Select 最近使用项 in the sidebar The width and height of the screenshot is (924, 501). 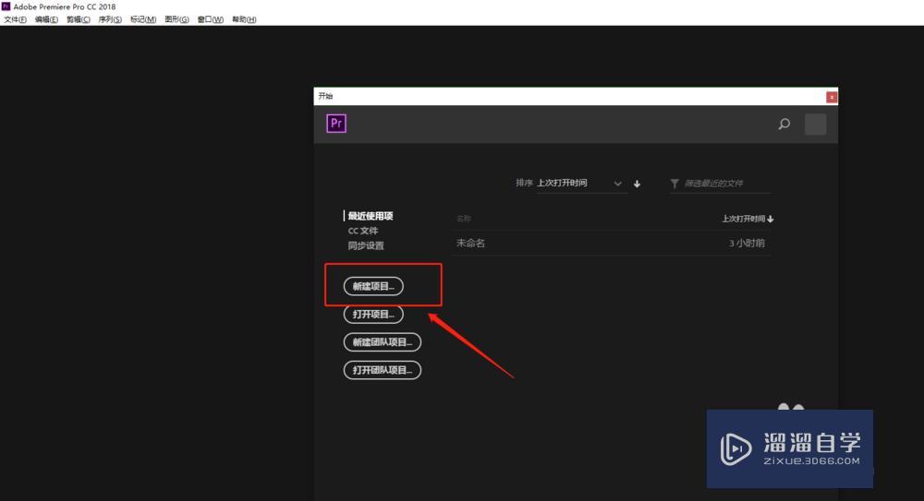[371, 216]
